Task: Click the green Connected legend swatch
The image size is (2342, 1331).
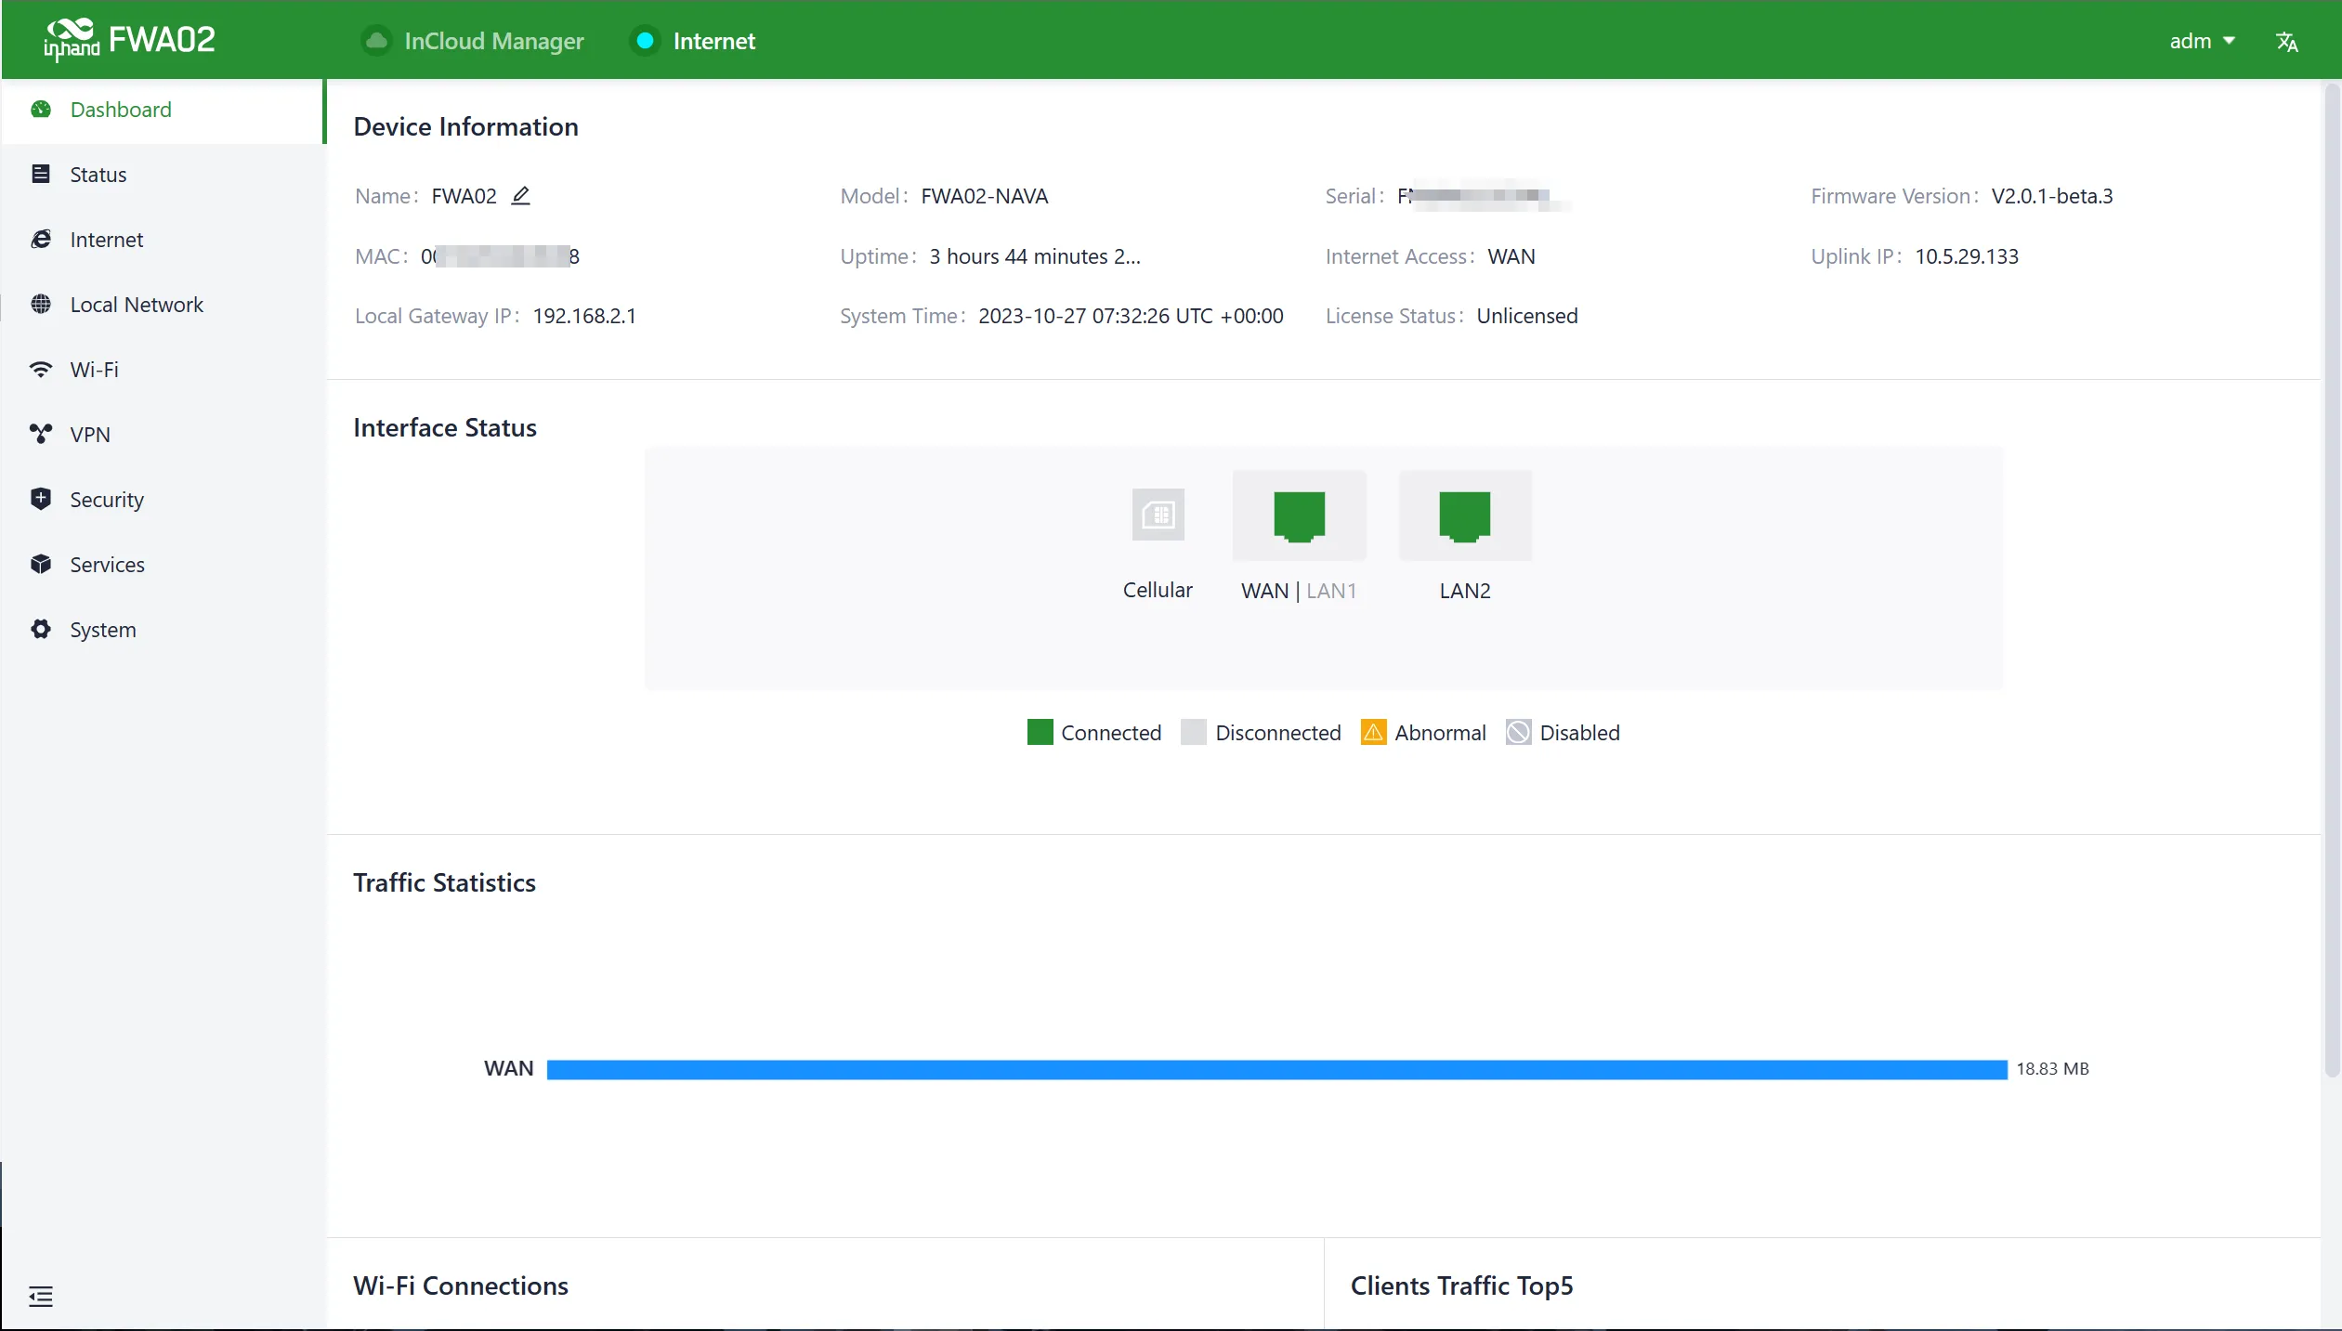Action: 1040,732
